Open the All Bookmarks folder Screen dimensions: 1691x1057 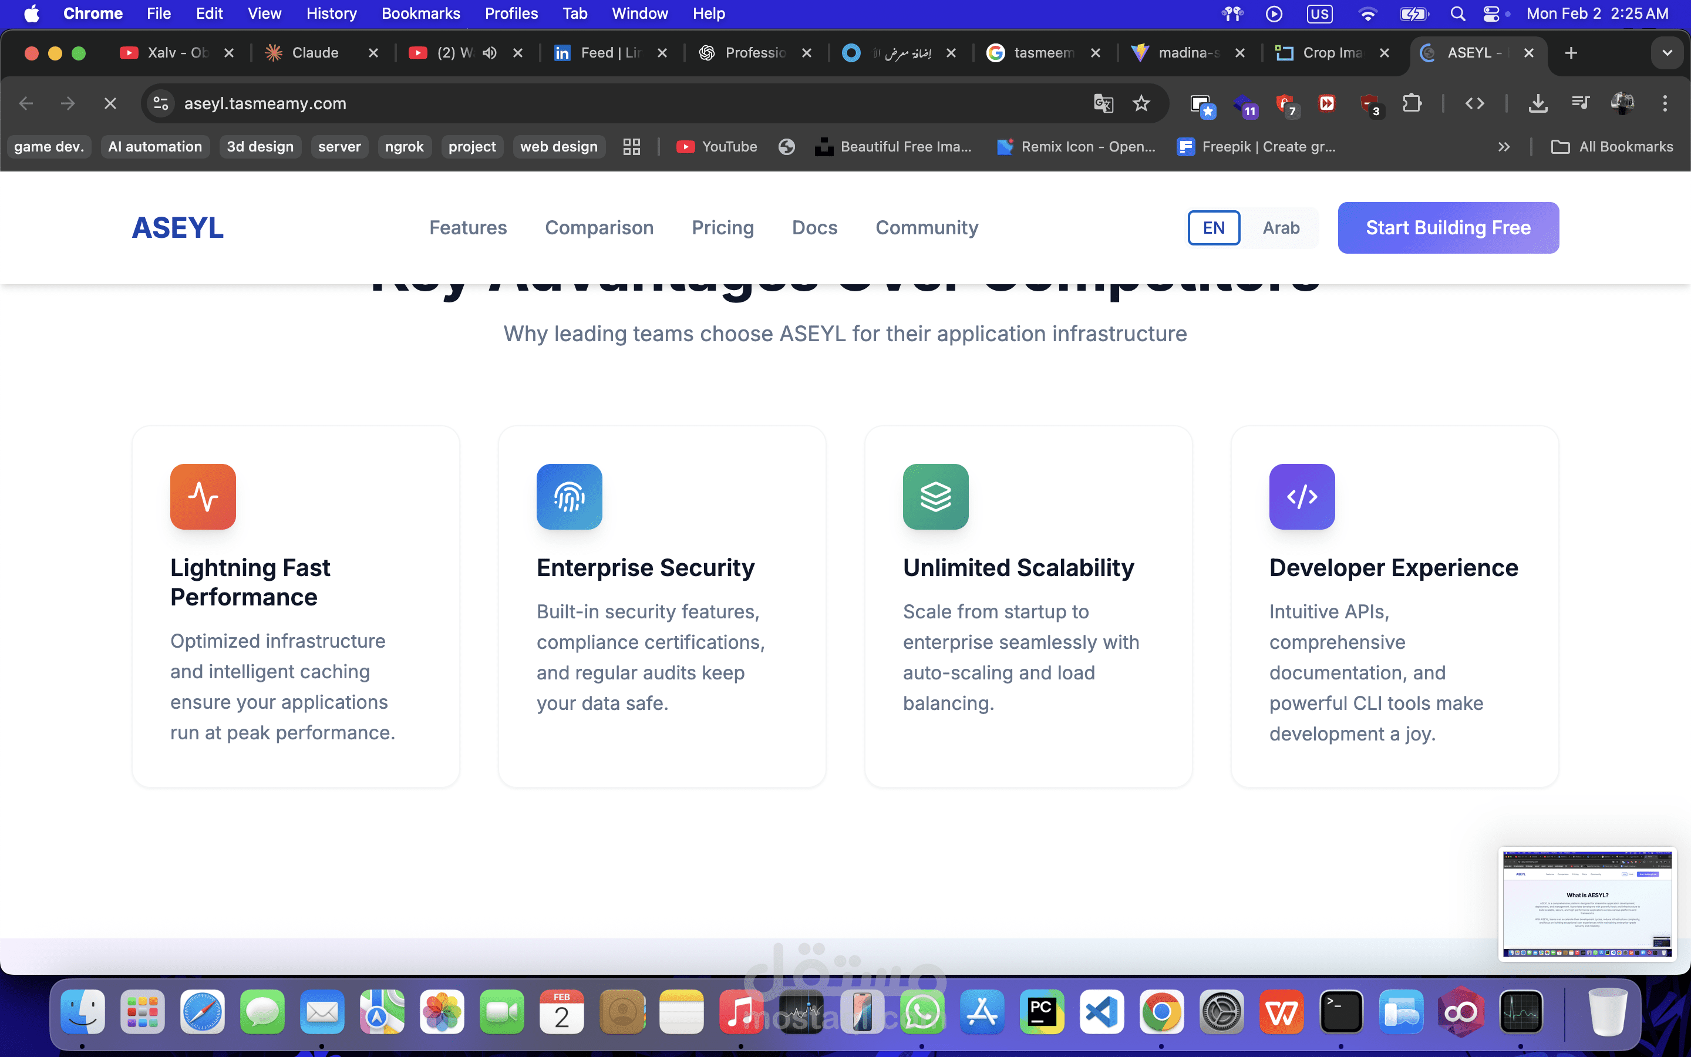(1612, 147)
